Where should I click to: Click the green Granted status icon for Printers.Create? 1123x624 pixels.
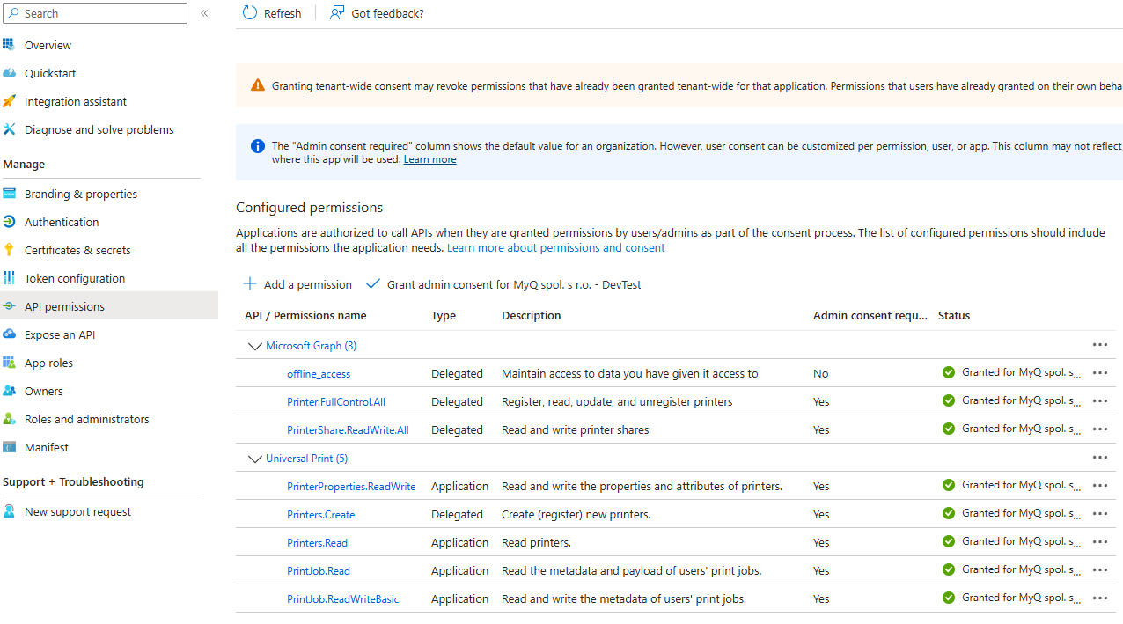point(949,513)
